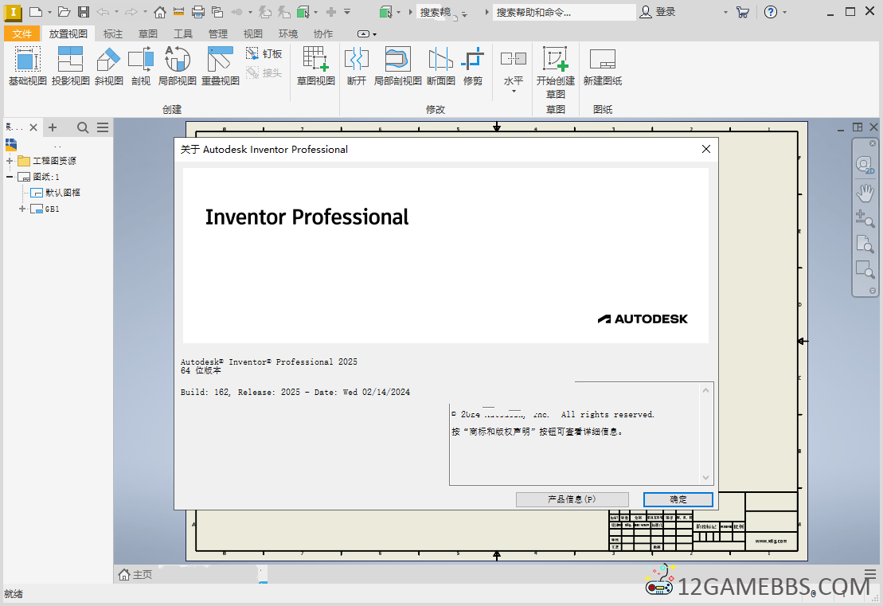Click the 钉板 (Nailboard) tool

point(264,54)
